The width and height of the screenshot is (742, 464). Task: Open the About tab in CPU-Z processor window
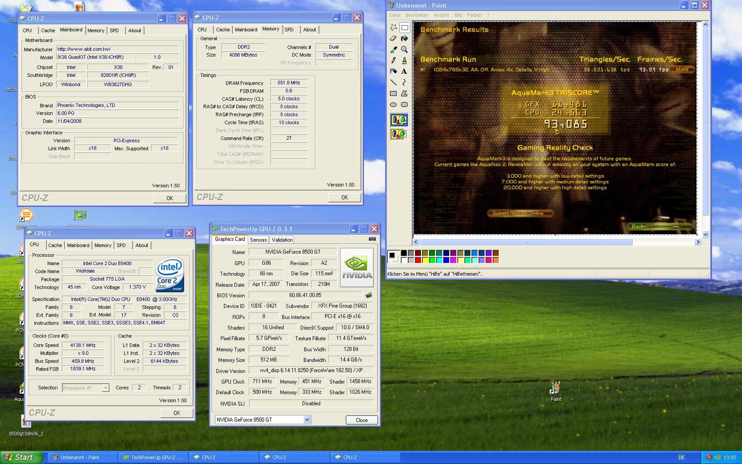pos(142,245)
